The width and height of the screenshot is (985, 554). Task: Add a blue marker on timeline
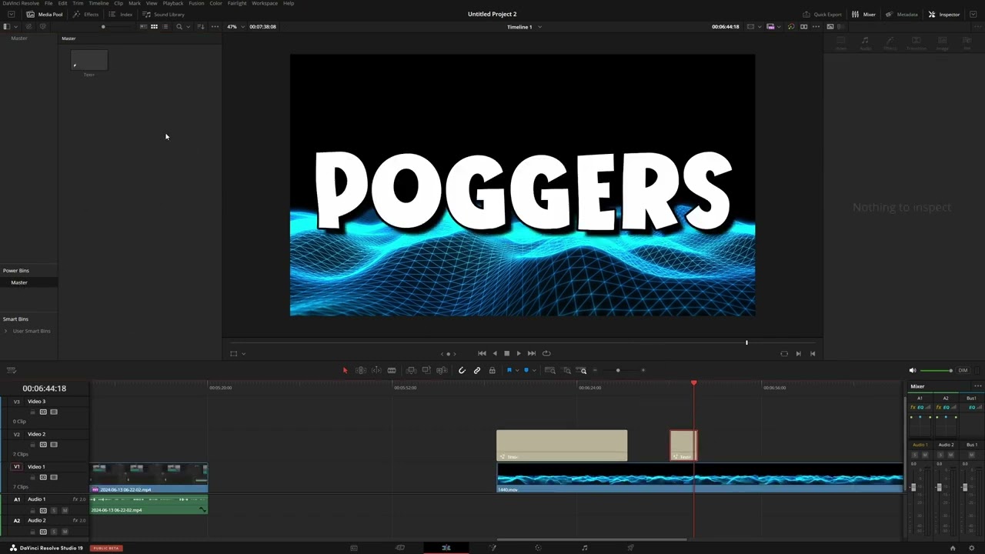click(x=526, y=370)
